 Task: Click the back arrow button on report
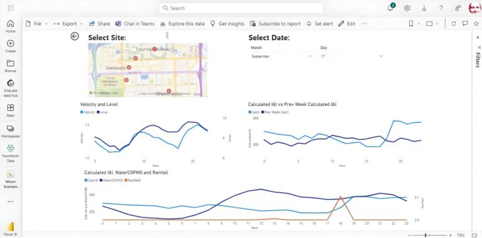[x=75, y=36]
